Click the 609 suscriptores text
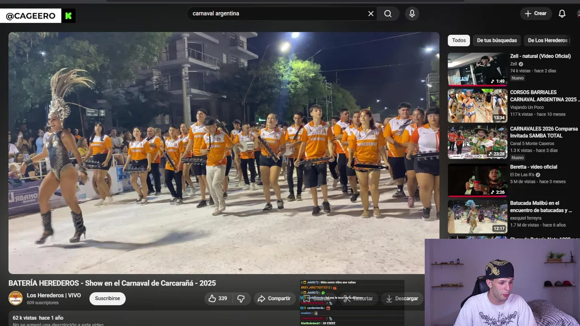Image resolution: width=580 pixels, height=326 pixels. tap(43, 303)
